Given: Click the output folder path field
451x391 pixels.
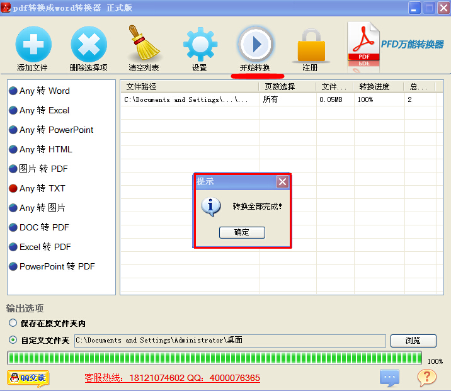Looking at the screenshot, I should tap(230, 341).
